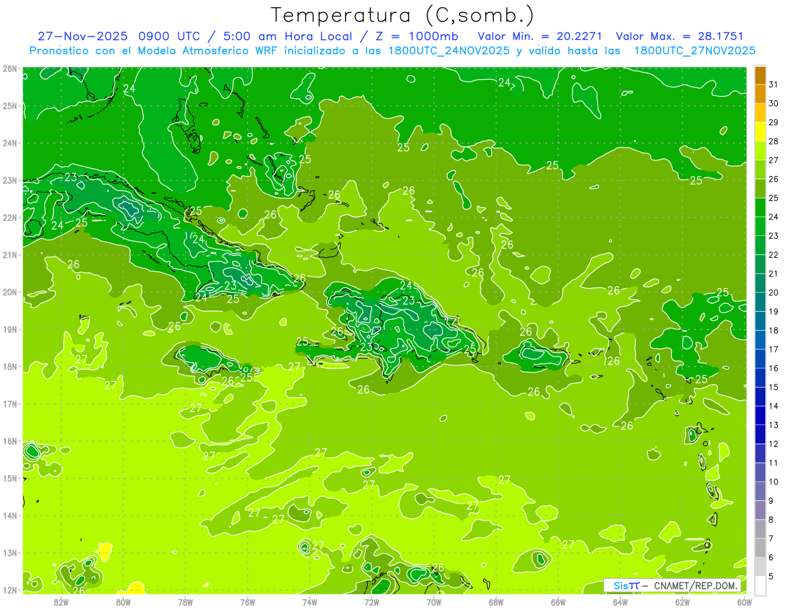Viewport: 791px width, 611px height.
Task: Click the '64W' longitude axis label
Action: [x=620, y=602]
